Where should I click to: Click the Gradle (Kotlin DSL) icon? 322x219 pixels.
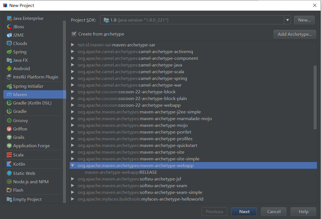9,103
